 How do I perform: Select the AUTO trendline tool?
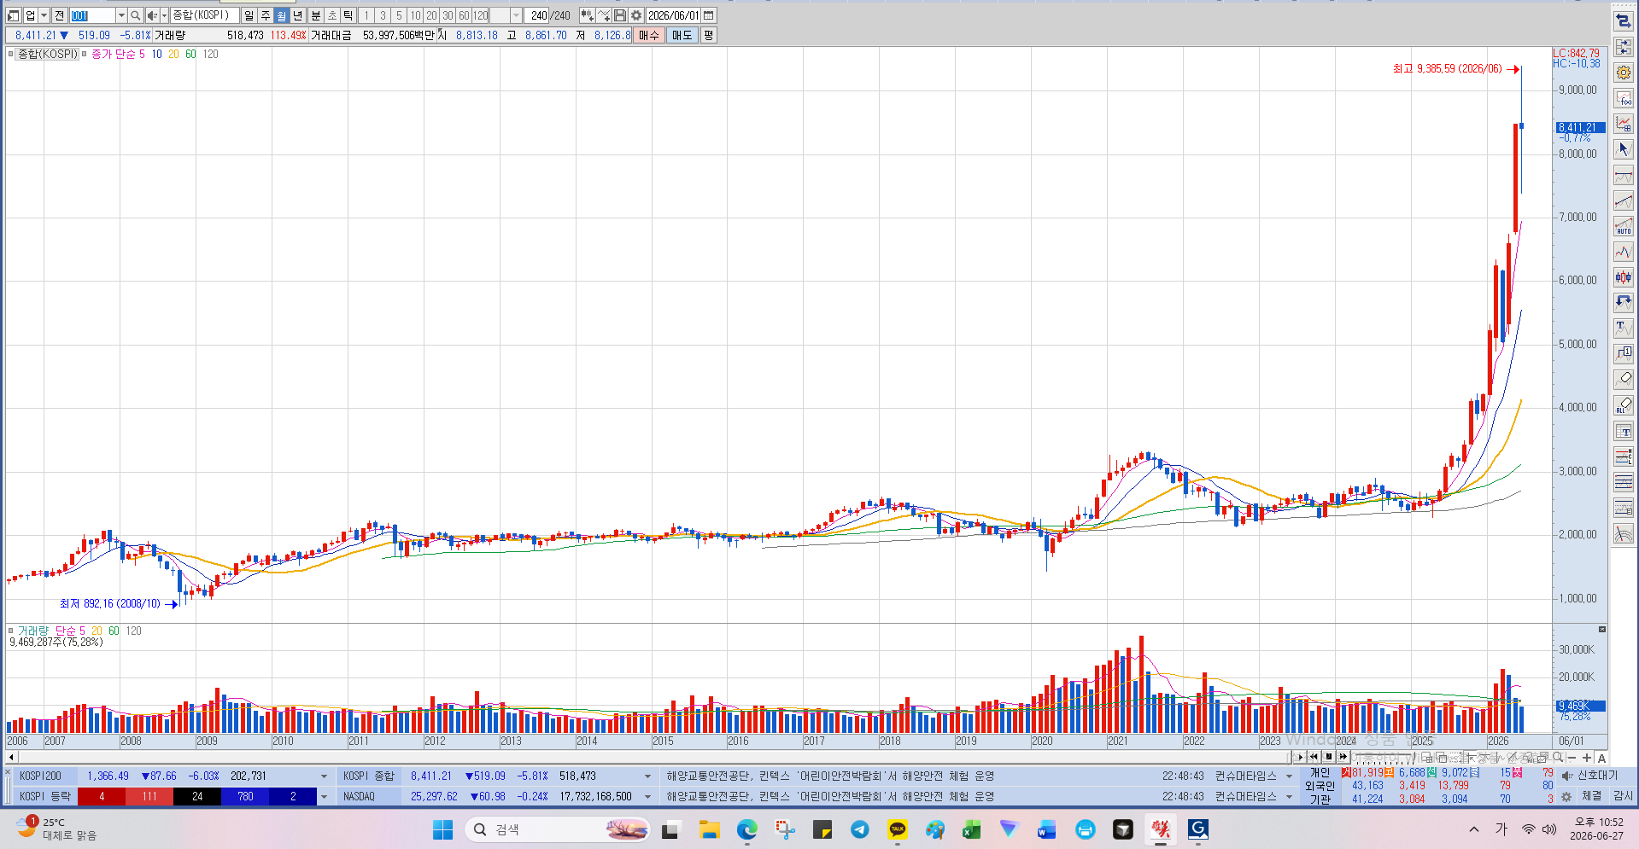pyautogui.click(x=1624, y=226)
